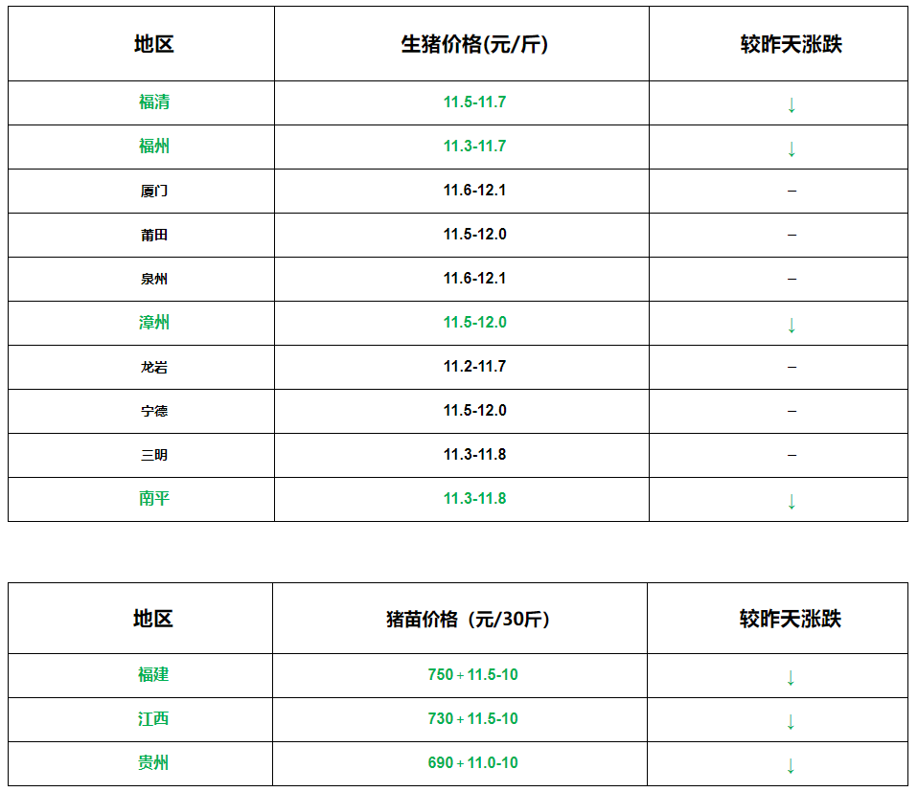The image size is (918, 792).
Task: Click the 福建 piglet price 750+11.5-10
Action: click(x=472, y=675)
